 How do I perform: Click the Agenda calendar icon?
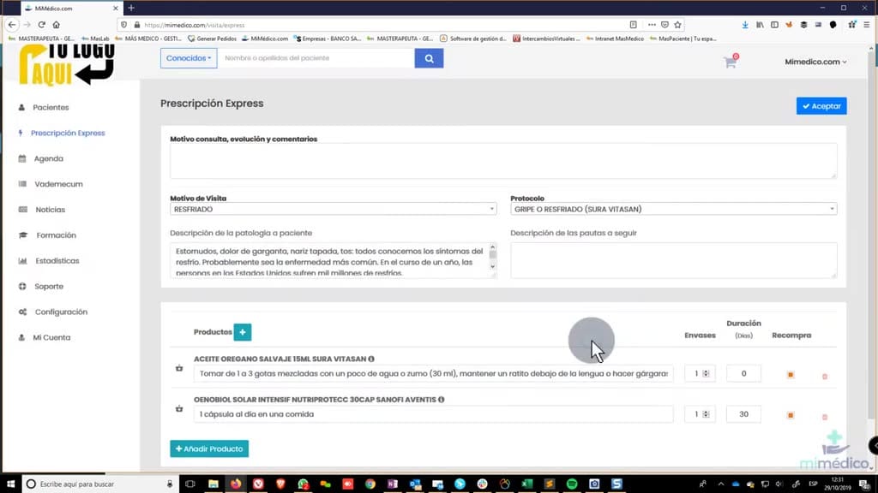(x=22, y=158)
